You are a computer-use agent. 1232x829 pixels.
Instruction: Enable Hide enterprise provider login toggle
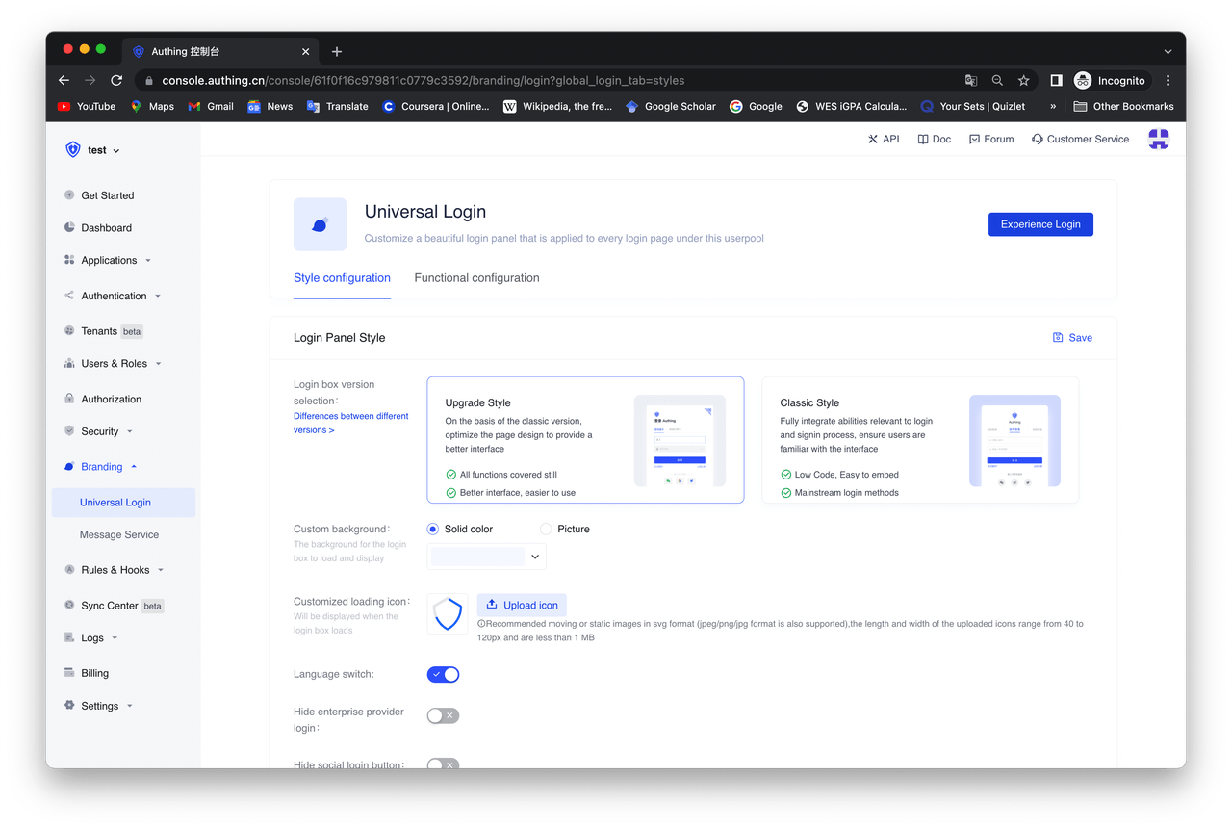coord(443,715)
